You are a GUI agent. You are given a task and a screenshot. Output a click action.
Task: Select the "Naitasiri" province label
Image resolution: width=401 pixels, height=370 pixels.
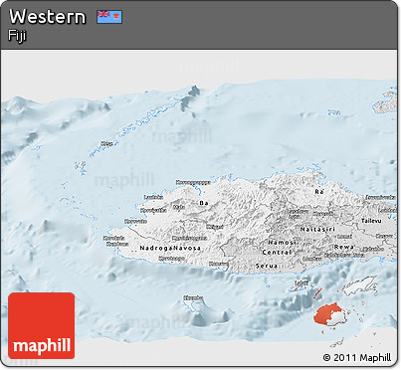pyautogui.click(x=317, y=229)
